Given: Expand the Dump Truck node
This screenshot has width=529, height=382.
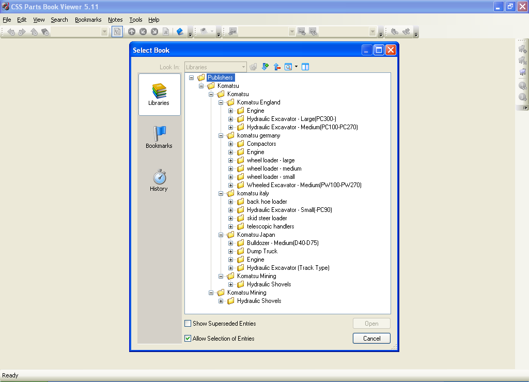Looking at the screenshot, I should click(231, 251).
